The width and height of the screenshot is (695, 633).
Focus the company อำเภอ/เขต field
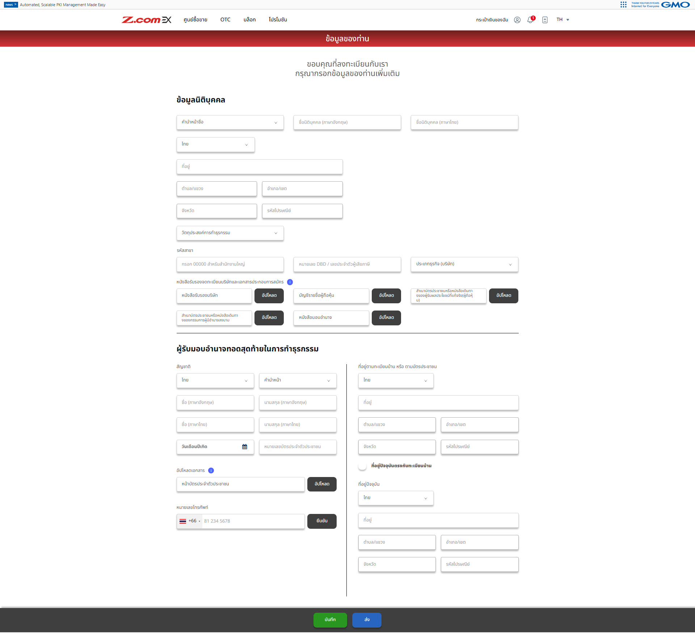(302, 189)
